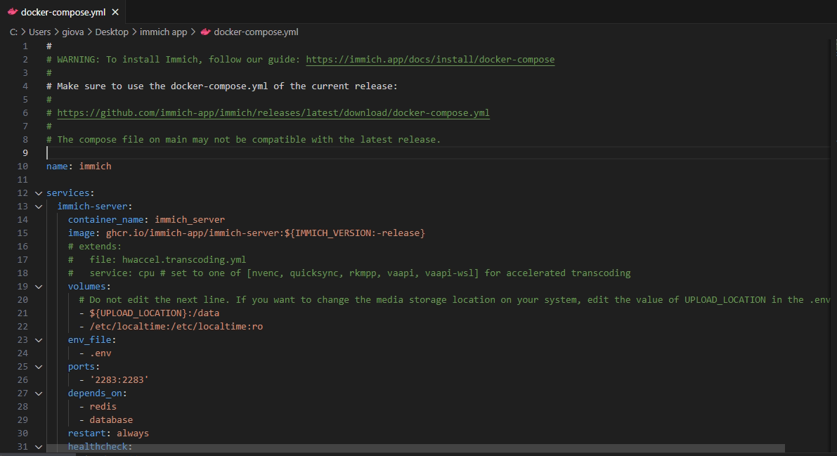Viewport: 837px width, 456px height.
Task: Click the 'env_file' key text
Action: (x=89, y=339)
